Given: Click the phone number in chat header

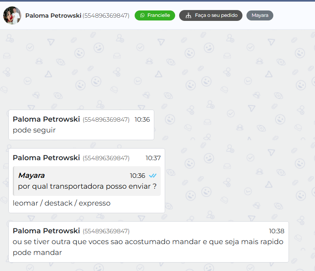Looking at the screenshot, I should (106, 16).
